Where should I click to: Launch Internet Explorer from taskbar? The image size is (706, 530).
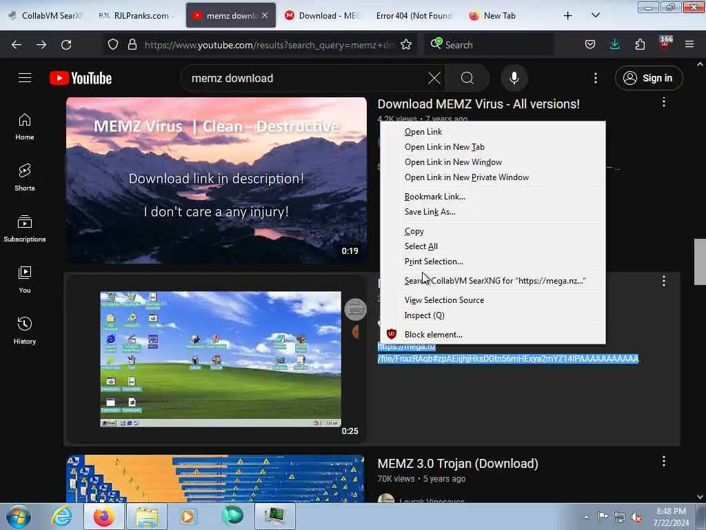pos(61,516)
